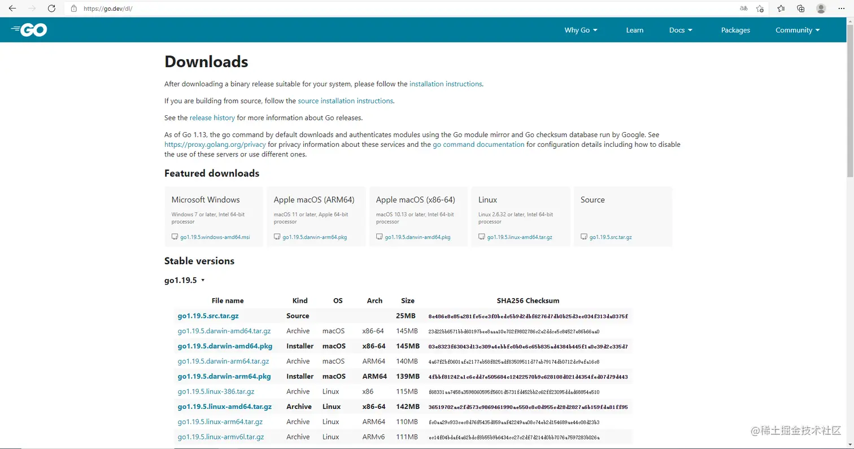Expand the Docs menu
Image resolution: width=854 pixels, height=449 pixels.
pyautogui.click(x=681, y=30)
